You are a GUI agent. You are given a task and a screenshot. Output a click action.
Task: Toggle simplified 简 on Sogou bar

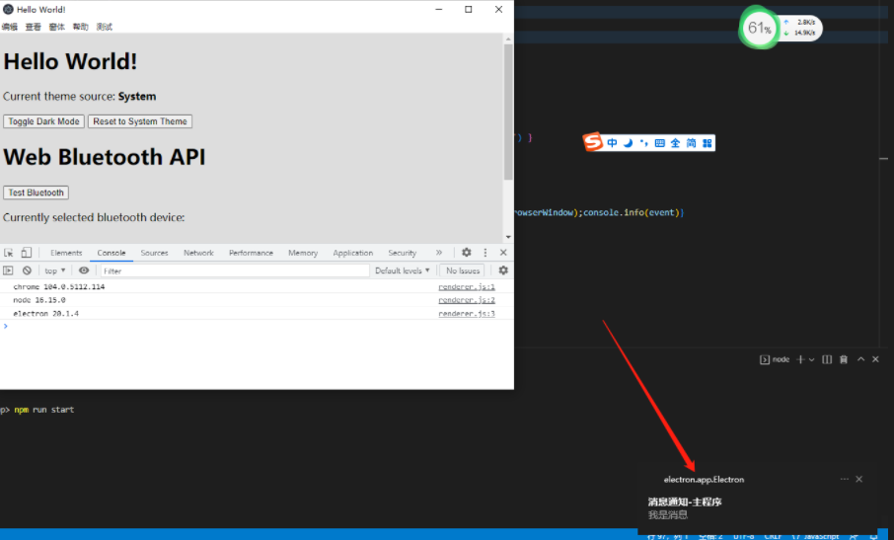691,143
